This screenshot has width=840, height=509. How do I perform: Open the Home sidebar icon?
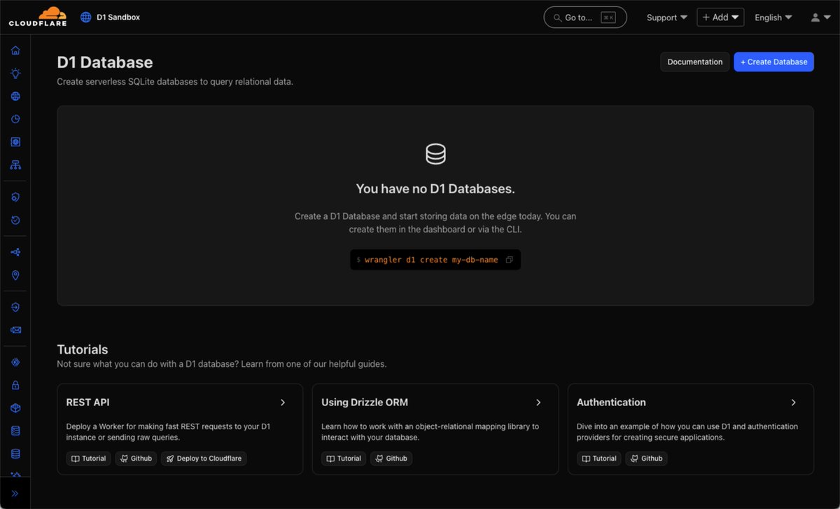click(15, 50)
